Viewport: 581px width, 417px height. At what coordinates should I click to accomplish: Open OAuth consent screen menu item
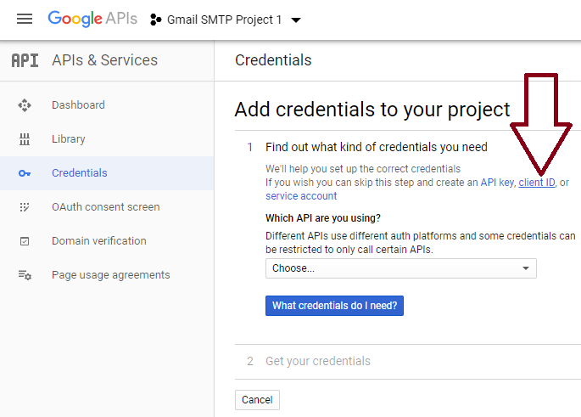tap(107, 207)
